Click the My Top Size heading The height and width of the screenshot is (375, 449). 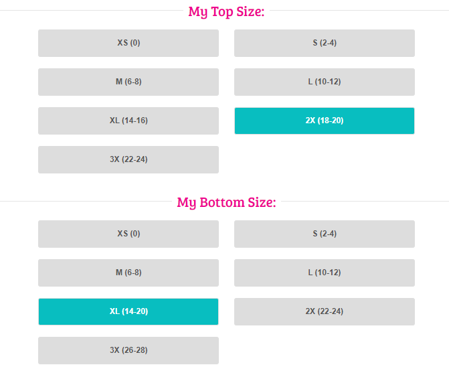[226, 12]
